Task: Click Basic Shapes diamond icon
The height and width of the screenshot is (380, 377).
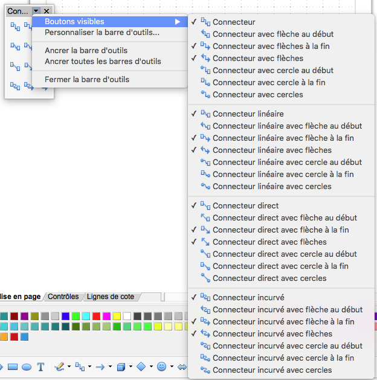Action: [x=141, y=367]
